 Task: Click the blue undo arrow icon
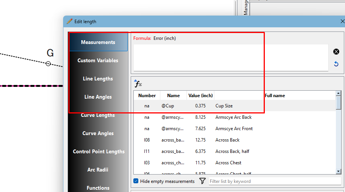click(x=336, y=64)
